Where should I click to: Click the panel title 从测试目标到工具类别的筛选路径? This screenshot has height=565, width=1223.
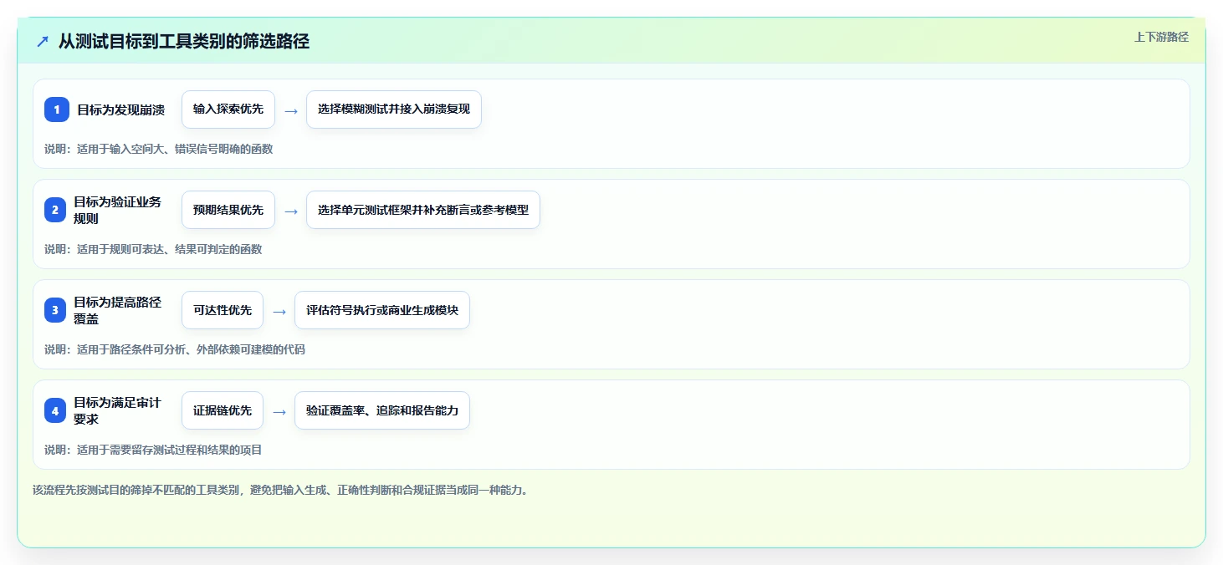tap(184, 41)
